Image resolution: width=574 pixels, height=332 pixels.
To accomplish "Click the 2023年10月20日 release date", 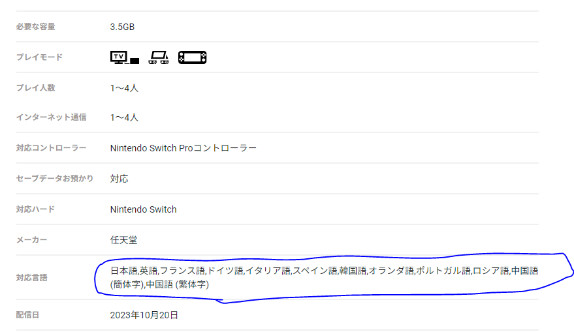I will [144, 315].
